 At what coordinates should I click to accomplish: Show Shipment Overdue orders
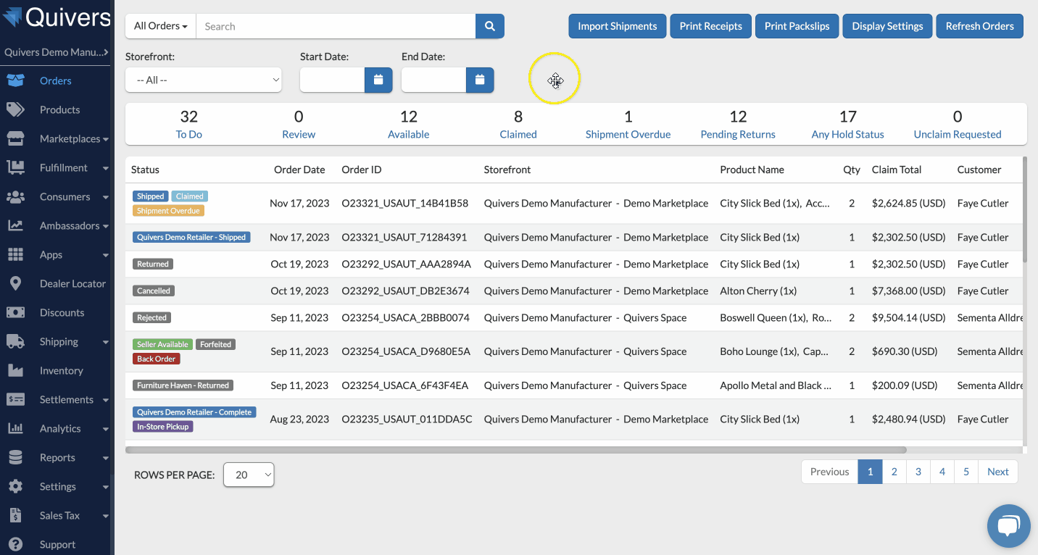(x=628, y=124)
